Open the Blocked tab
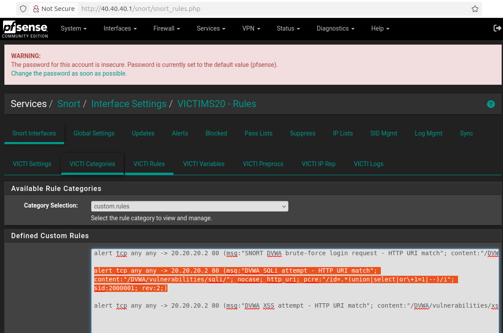 [x=216, y=133]
